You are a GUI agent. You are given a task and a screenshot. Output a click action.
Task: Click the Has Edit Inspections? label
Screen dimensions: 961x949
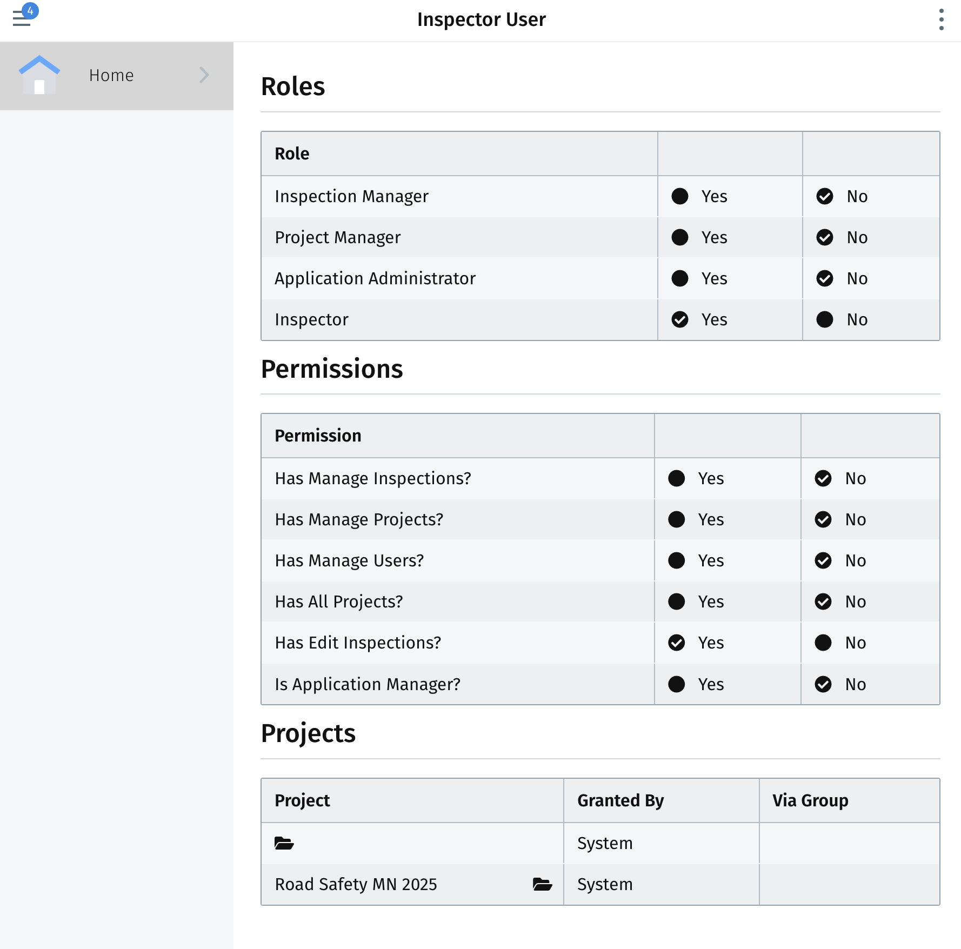point(358,643)
